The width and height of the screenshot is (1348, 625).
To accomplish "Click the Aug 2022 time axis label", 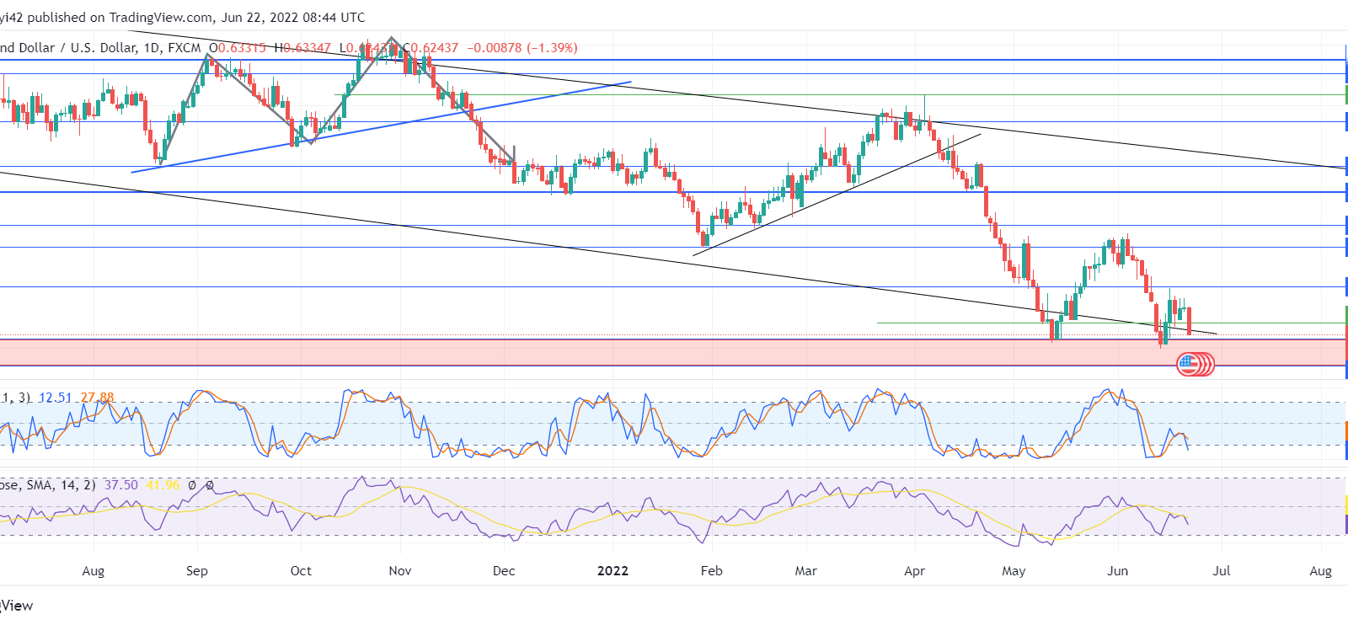I will click(x=1320, y=571).
